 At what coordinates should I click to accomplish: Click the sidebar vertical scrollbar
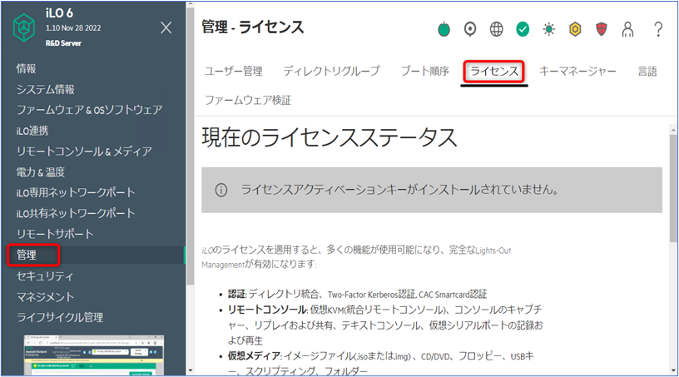click(190, 147)
